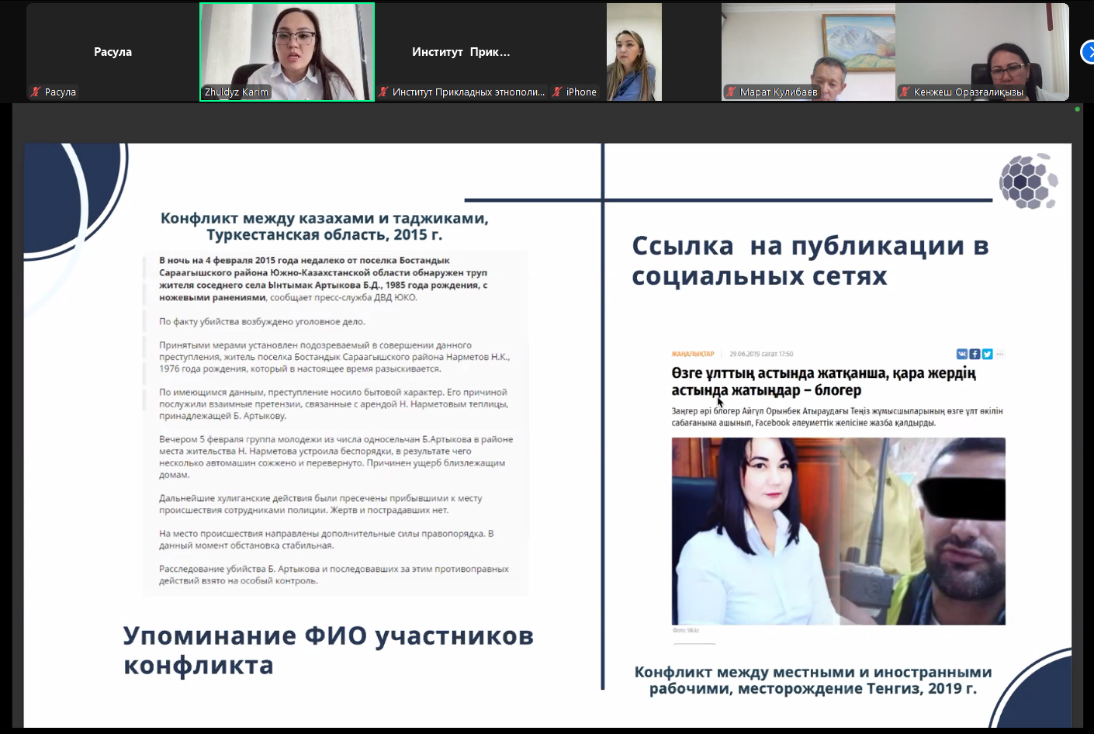Select the iPhone participant's video

[x=634, y=52]
